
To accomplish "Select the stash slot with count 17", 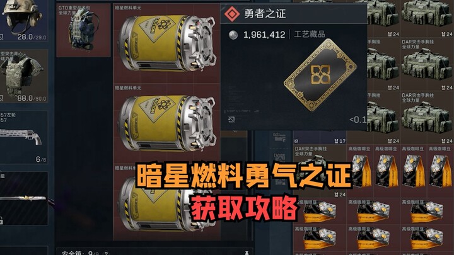I will click(320, 137).
